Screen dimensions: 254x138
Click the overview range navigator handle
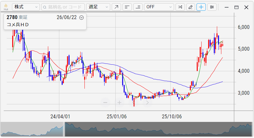(x=64, y=129)
